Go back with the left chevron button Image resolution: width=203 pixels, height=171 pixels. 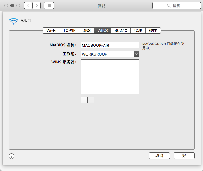(28, 5)
